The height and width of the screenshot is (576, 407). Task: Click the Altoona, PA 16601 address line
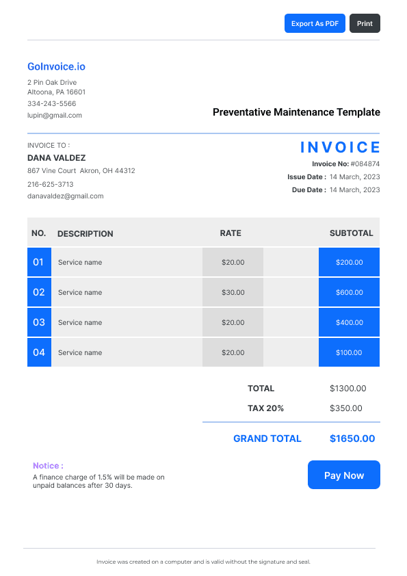57,92
